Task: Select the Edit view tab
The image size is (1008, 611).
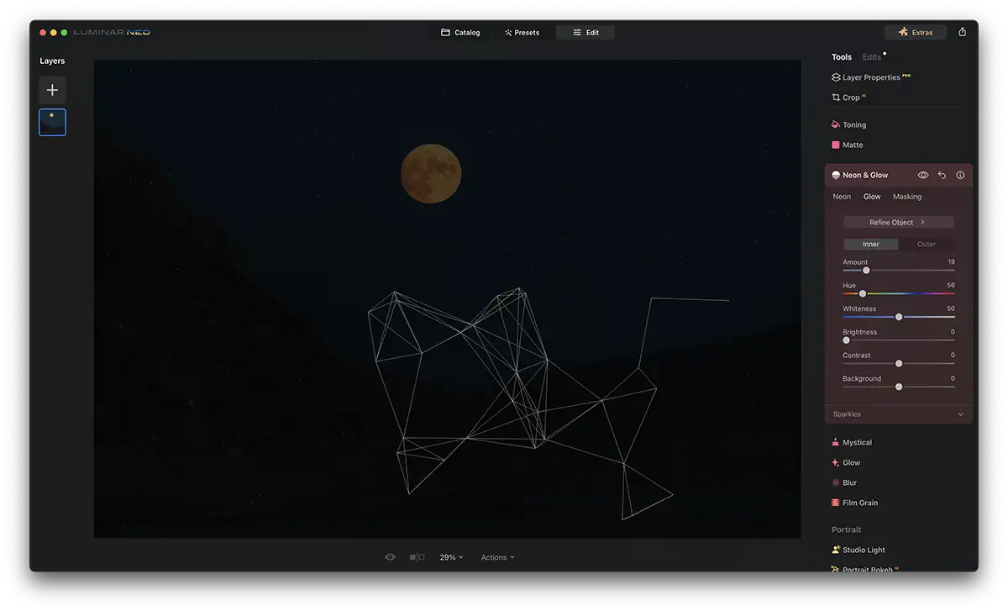Action: (585, 32)
